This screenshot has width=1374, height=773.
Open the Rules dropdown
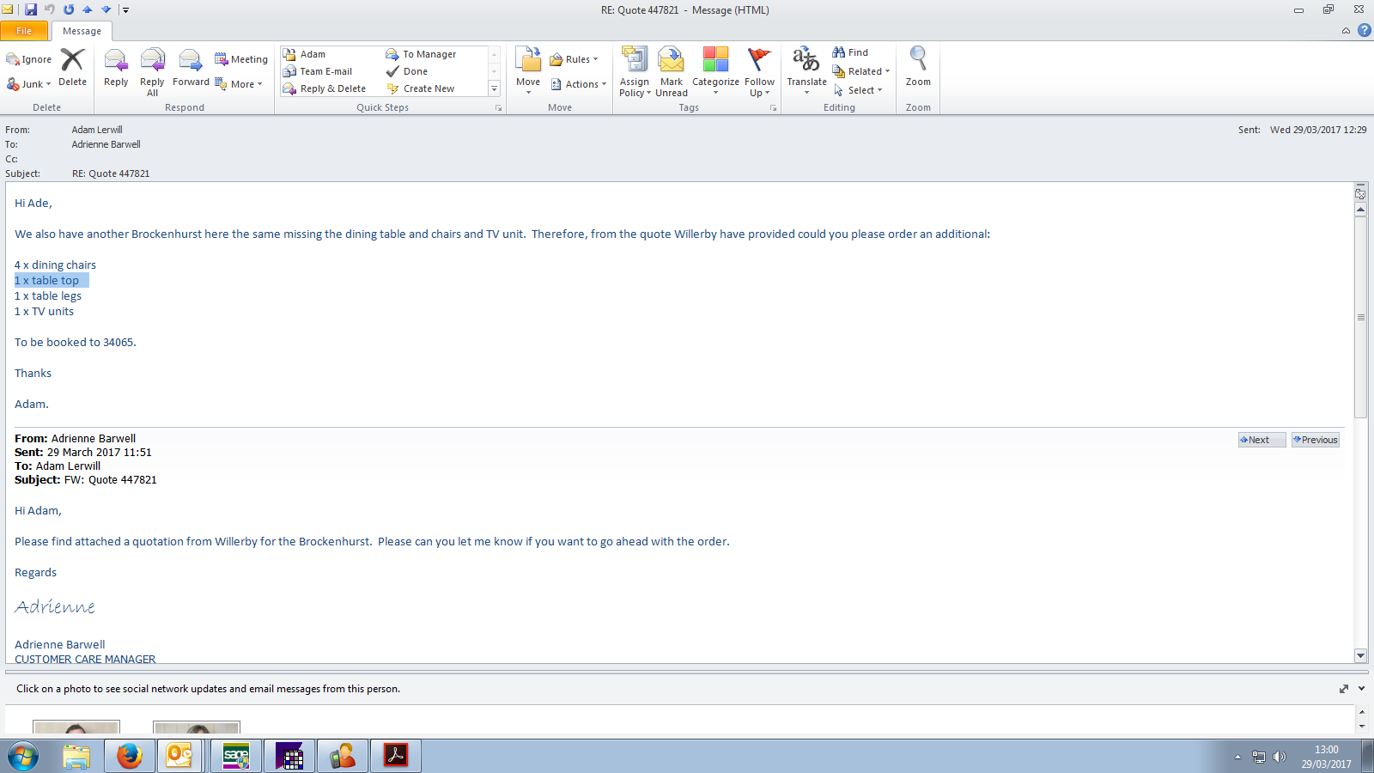point(575,59)
